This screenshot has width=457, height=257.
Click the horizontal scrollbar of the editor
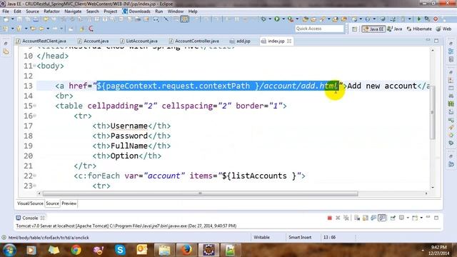pyautogui.click(x=200, y=193)
